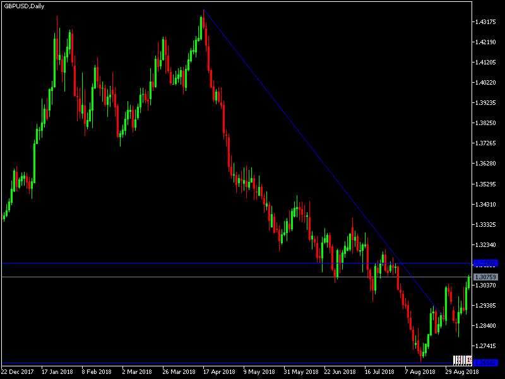The height and width of the screenshot is (379, 505).
Task: Click price level 1.41205 on axis
Action: pyautogui.click(x=485, y=62)
